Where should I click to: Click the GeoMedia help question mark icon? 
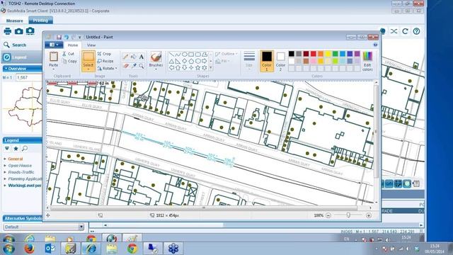point(416,31)
